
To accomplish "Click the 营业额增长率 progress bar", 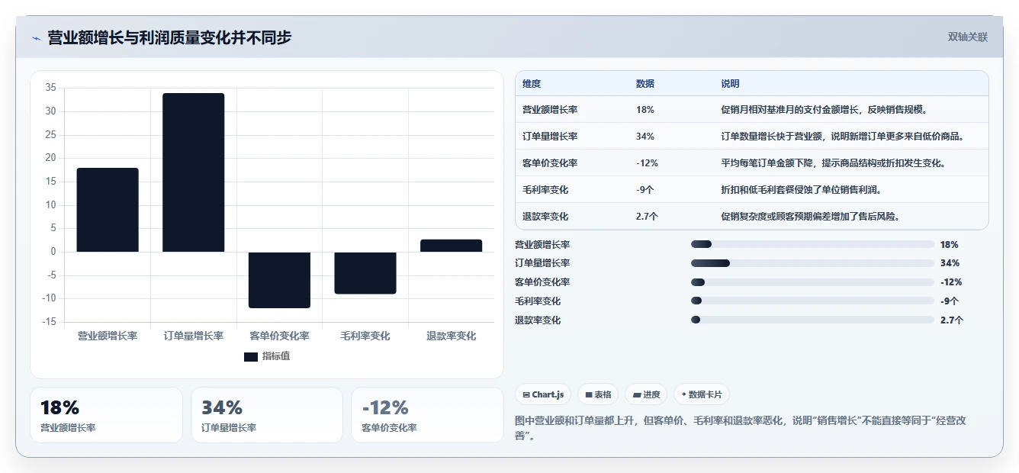I will click(x=812, y=244).
